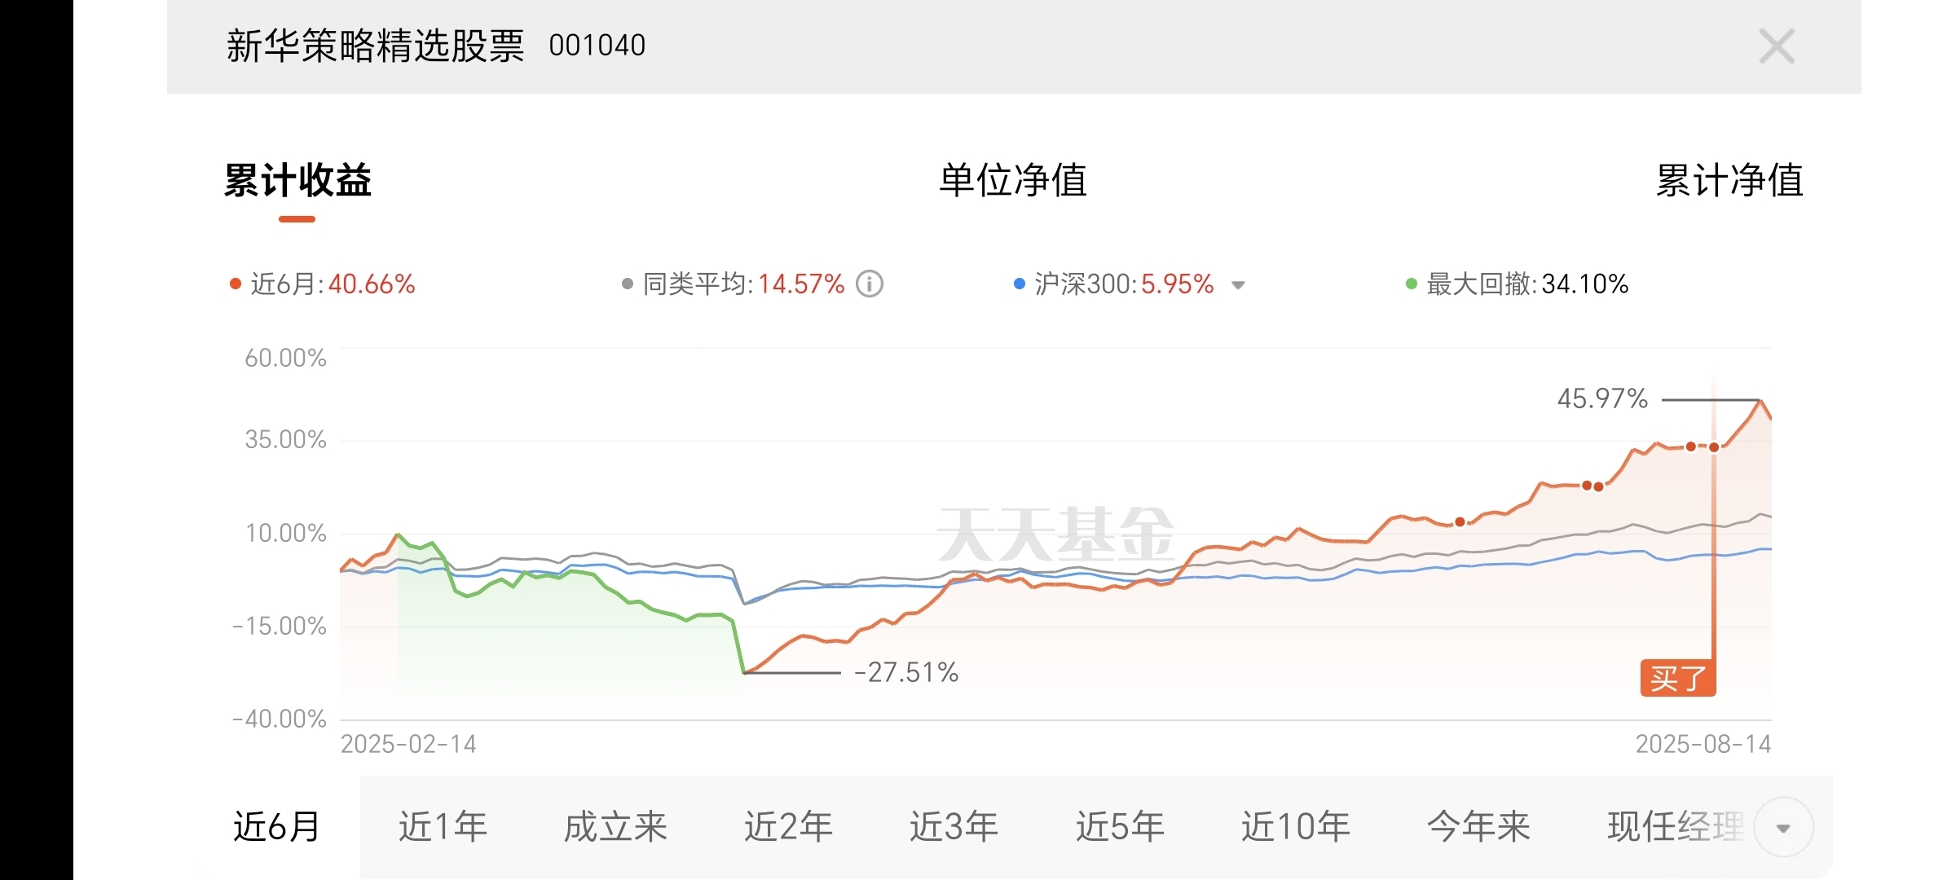The height and width of the screenshot is (880, 1956).
Task: Switch to 累计净值 tab
Action: pyautogui.click(x=1729, y=180)
